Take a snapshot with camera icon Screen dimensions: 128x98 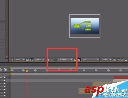[48, 60]
